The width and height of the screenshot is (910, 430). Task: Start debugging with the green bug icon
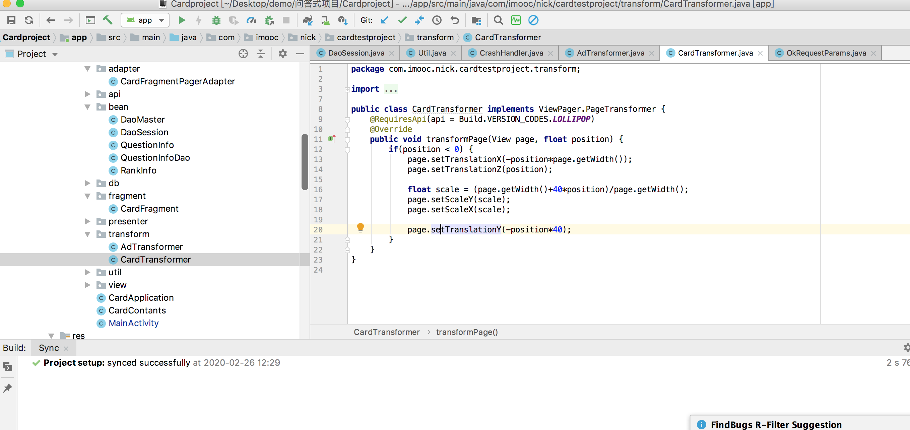click(x=216, y=20)
